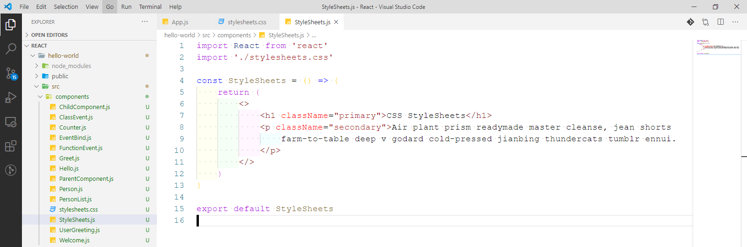Collapse the src folder chevron
Image resolution: width=747 pixels, height=247 pixels.
tap(36, 86)
